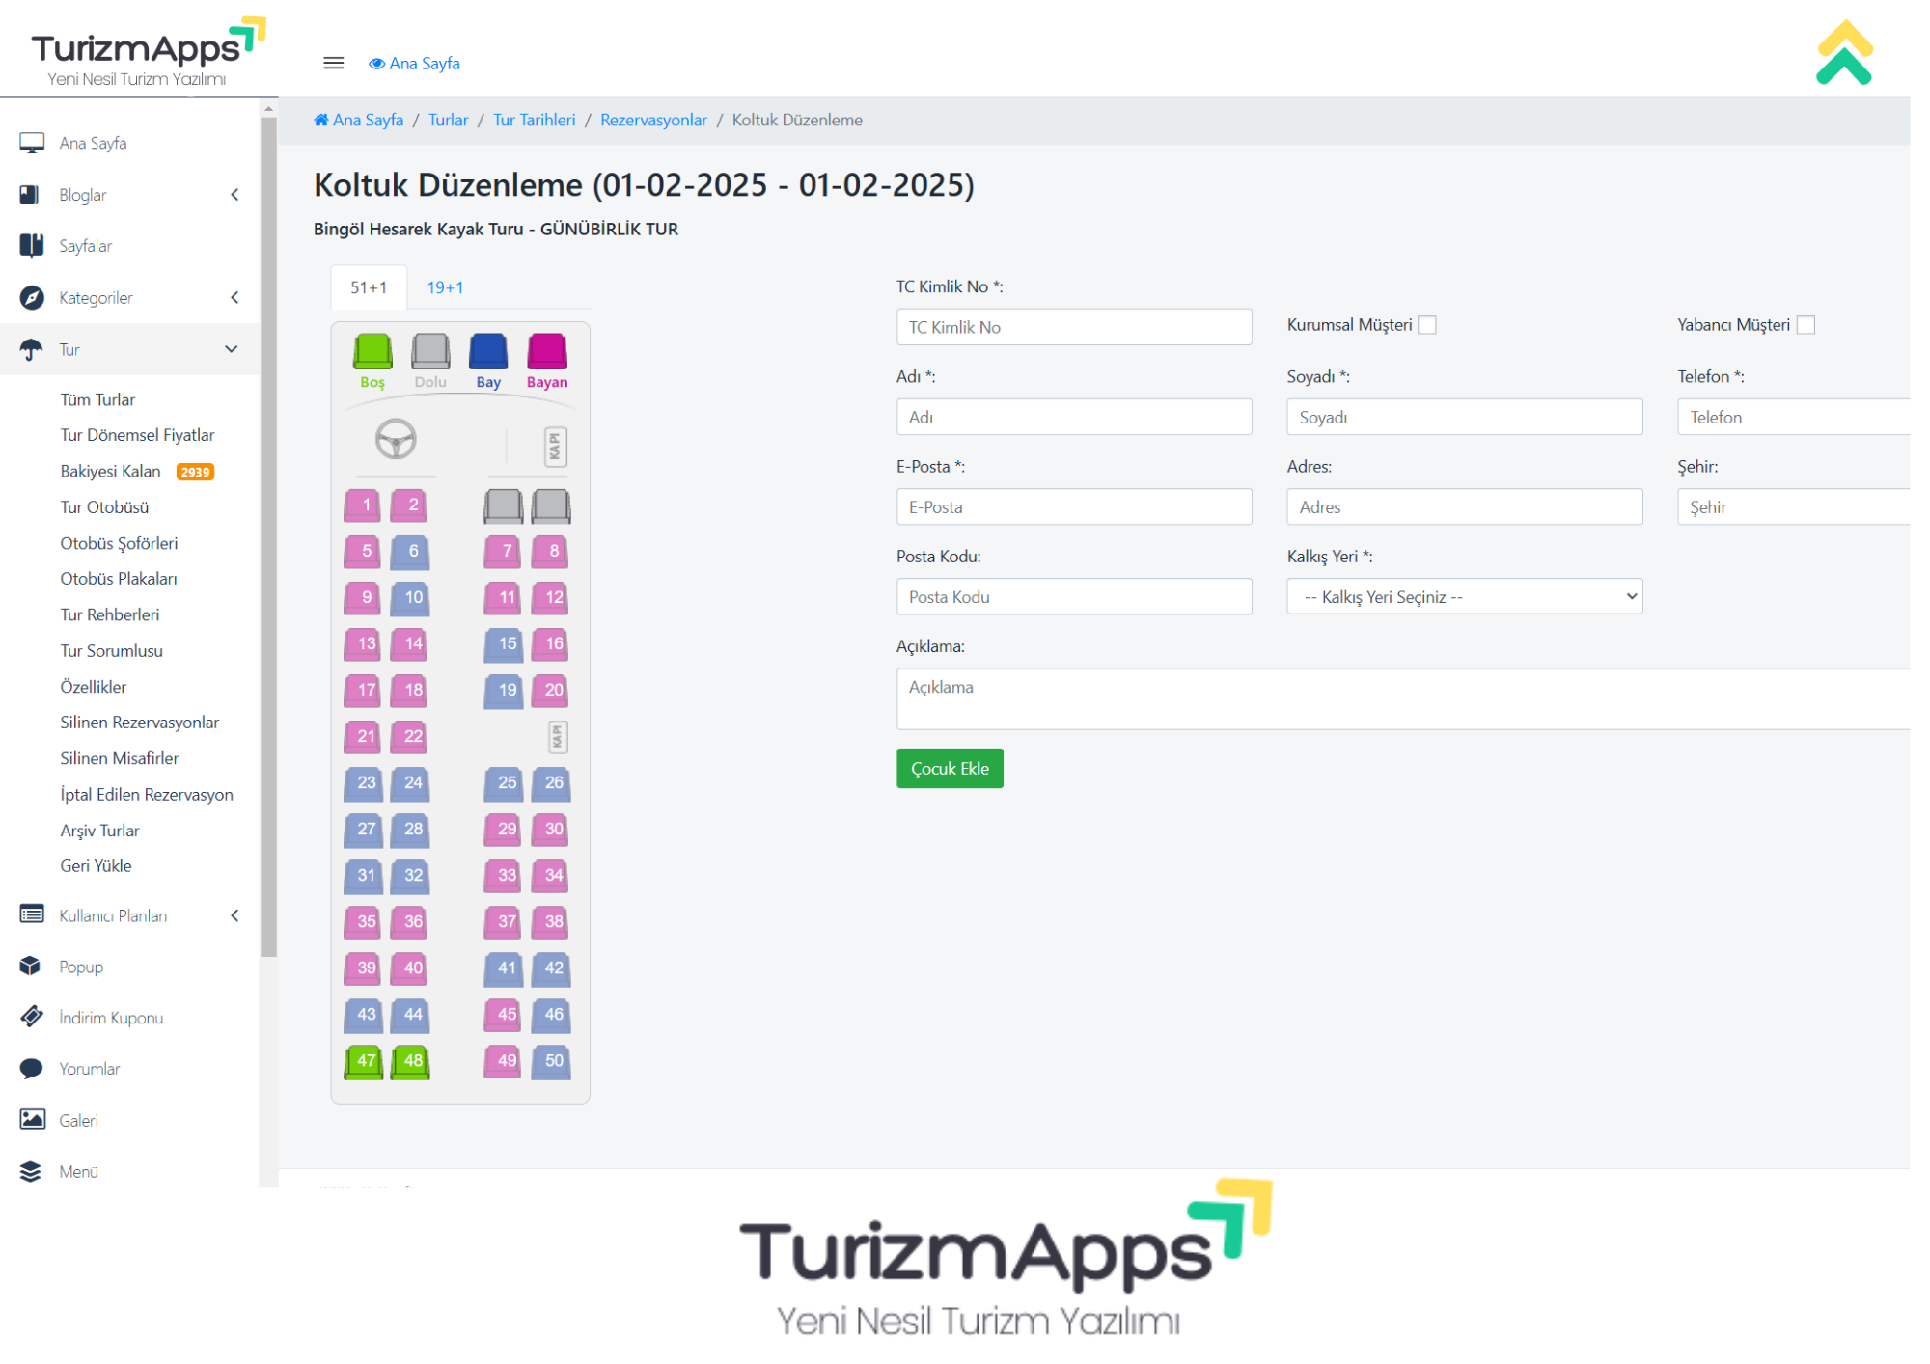Viewport: 1930px width, 1364px height.
Task: Check the Yabancı Müşteri checkbox
Action: tap(1806, 325)
